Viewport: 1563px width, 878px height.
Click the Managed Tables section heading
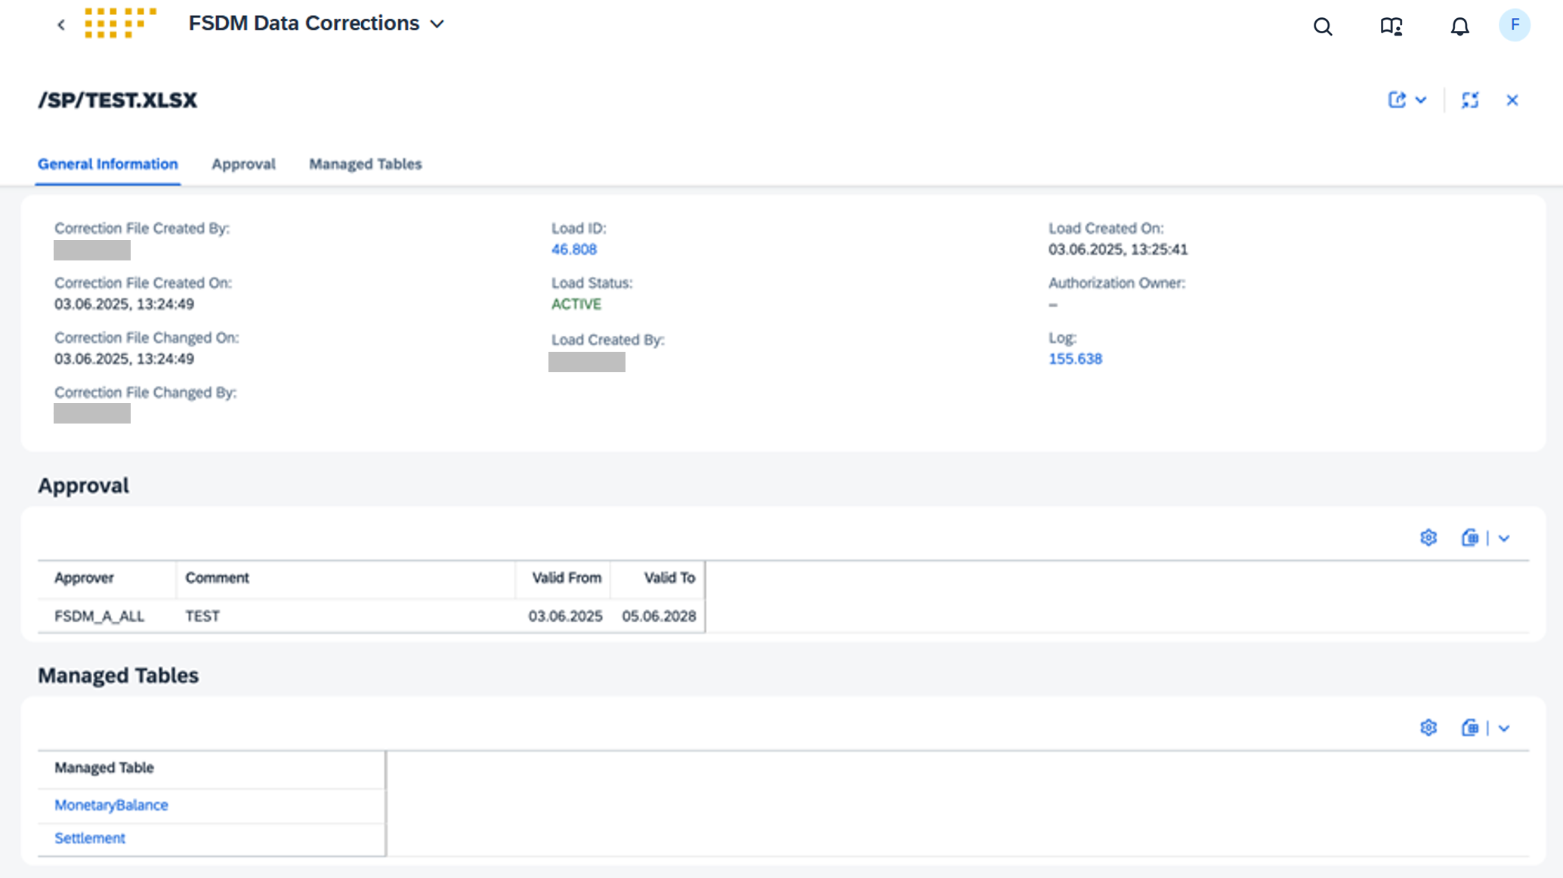pos(118,676)
